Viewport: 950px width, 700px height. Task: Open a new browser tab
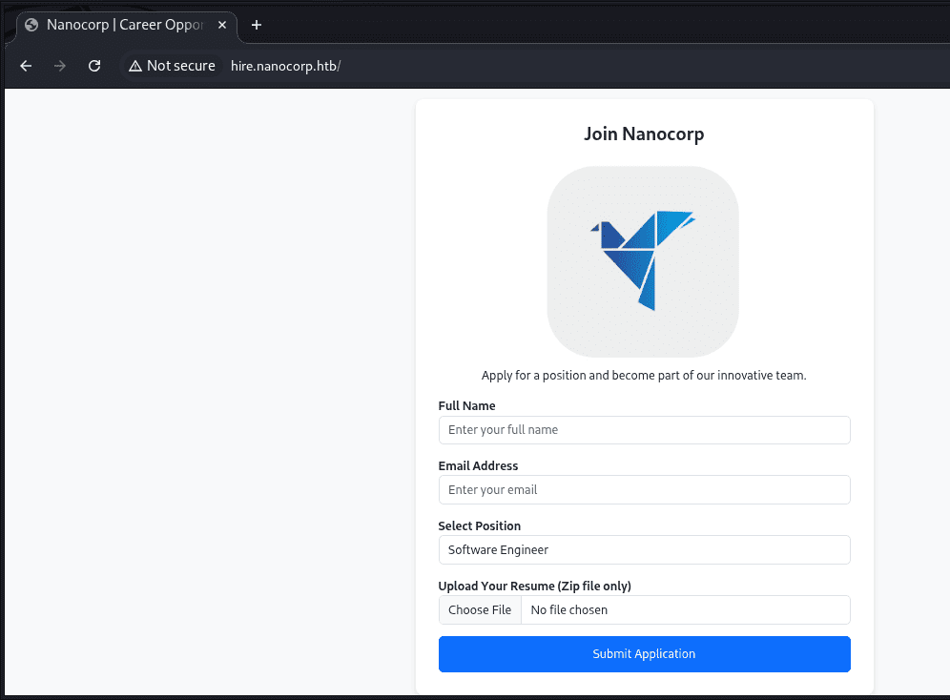[x=256, y=25]
